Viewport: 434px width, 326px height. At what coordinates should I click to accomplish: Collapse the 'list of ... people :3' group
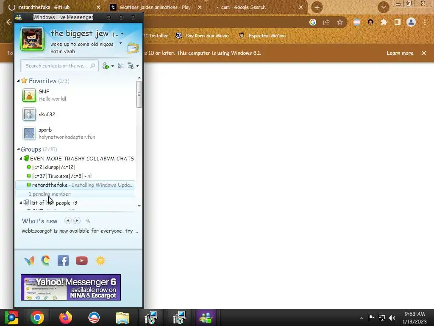coord(21,202)
